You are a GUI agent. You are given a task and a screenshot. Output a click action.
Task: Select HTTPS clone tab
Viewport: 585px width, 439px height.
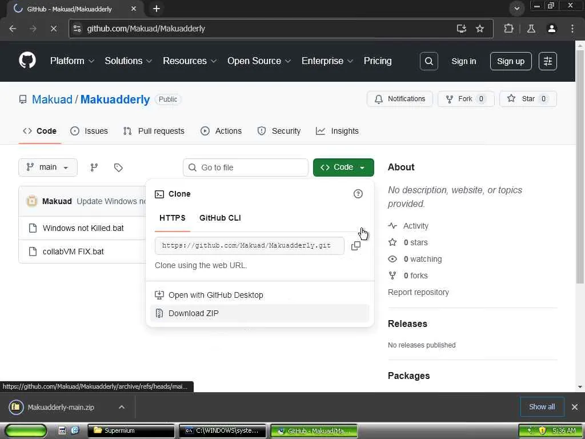173,218
